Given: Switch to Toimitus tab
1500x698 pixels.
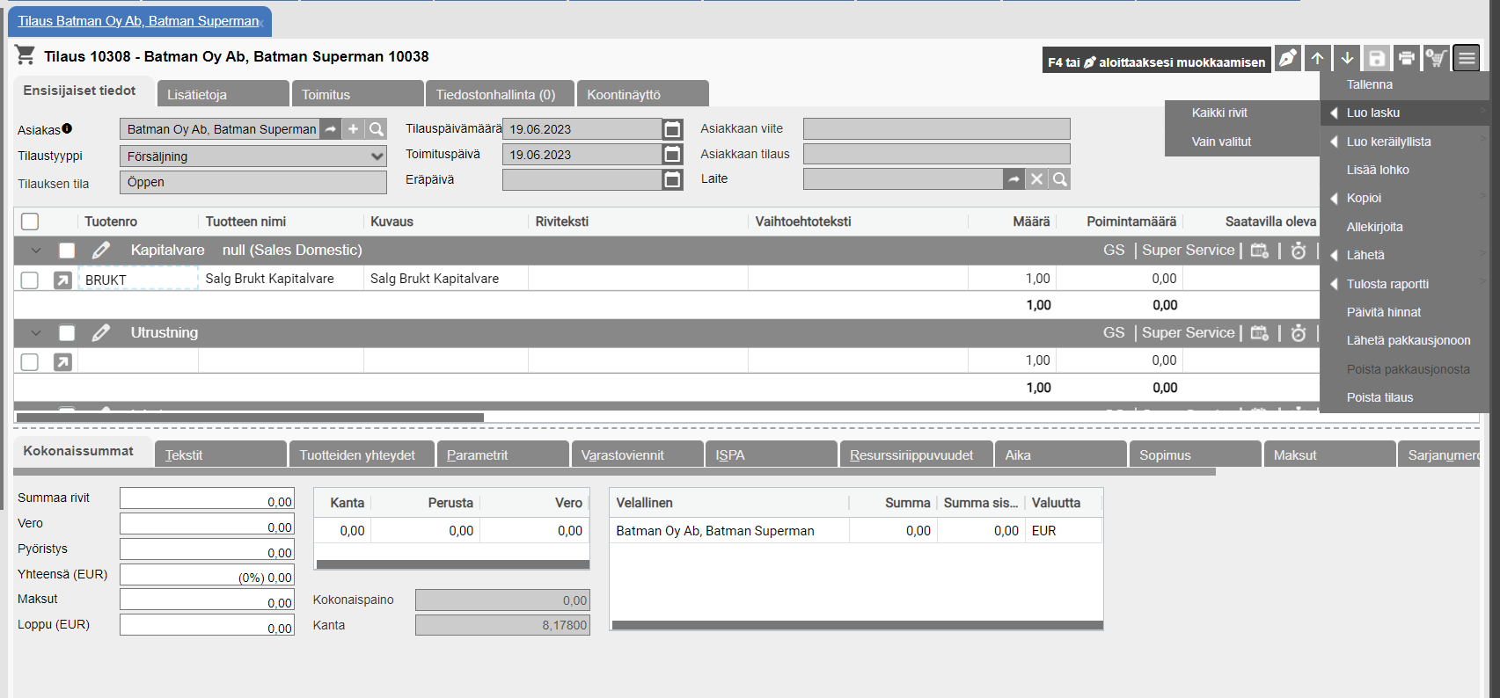Looking at the screenshot, I should [x=358, y=94].
